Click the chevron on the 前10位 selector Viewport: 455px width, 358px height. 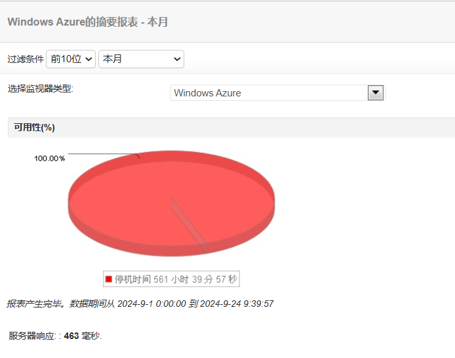point(89,59)
